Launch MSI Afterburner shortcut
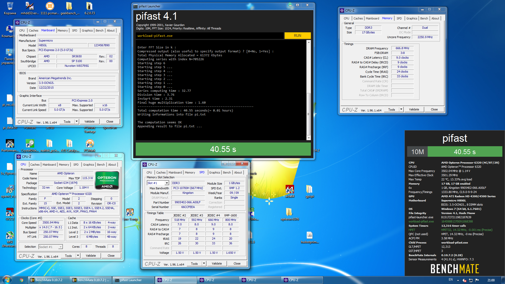The image size is (505, 284). tap(10, 239)
